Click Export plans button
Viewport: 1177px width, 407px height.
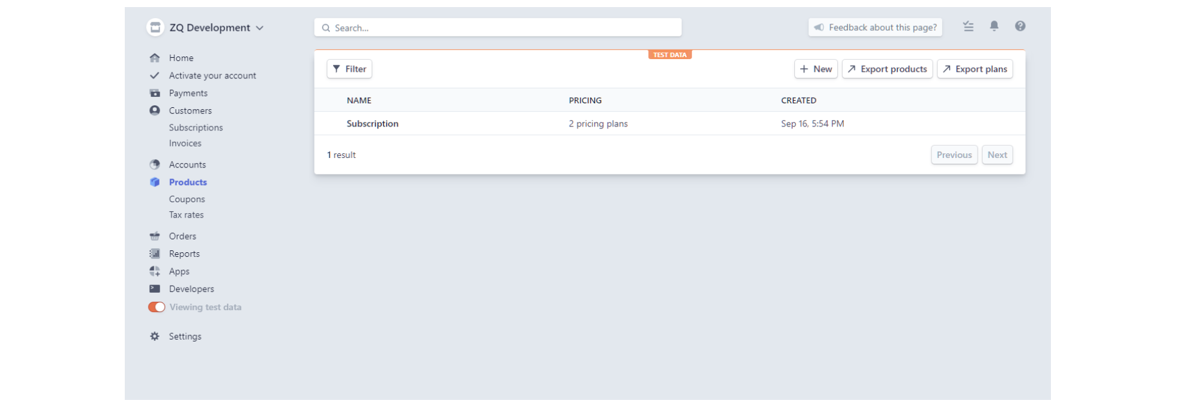[x=974, y=69]
